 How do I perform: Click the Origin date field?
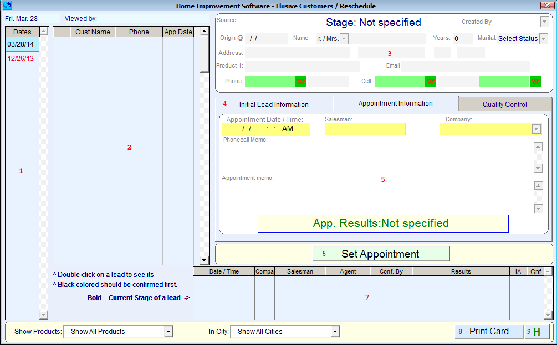click(267, 39)
